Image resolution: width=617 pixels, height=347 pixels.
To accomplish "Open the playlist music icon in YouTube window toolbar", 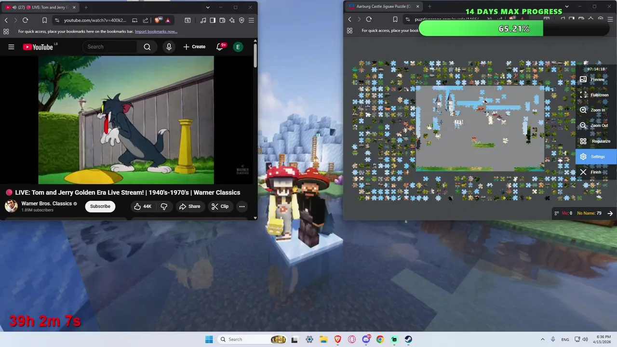I will click(203, 20).
